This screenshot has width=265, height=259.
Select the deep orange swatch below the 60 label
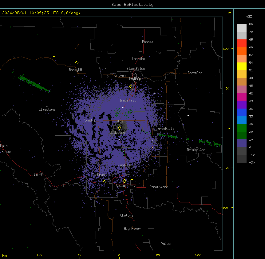click(x=242, y=51)
